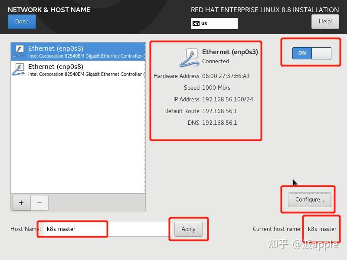Add a new network device with plus button
Image resolution: width=347 pixels, height=260 pixels.
coord(21,203)
